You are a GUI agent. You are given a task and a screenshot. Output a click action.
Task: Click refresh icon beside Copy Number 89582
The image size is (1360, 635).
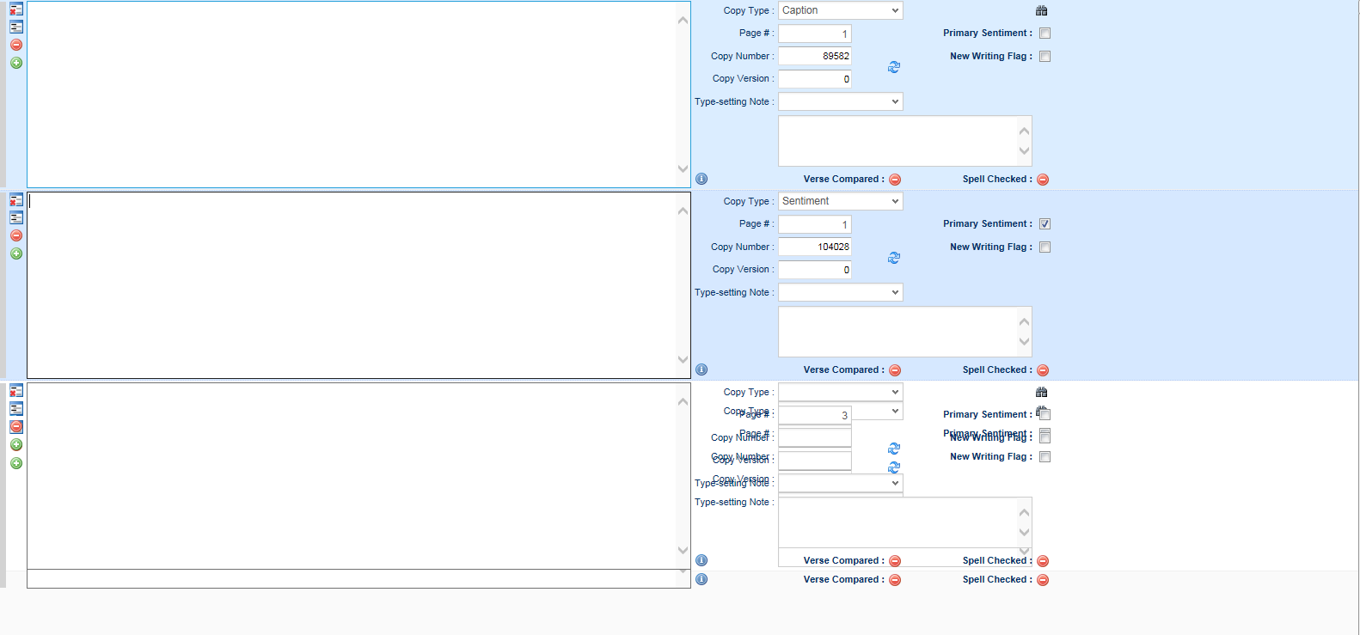894,67
